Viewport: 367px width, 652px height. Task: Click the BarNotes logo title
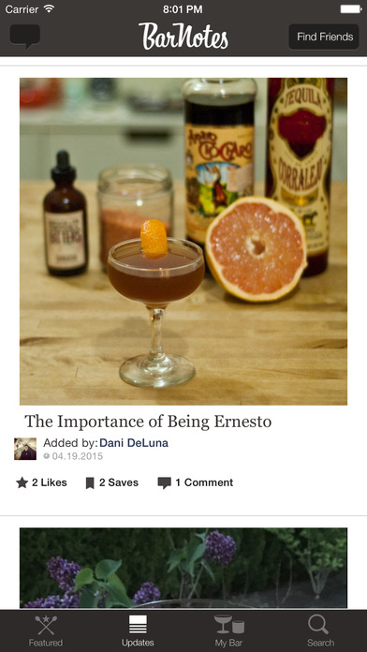(x=183, y=37)
